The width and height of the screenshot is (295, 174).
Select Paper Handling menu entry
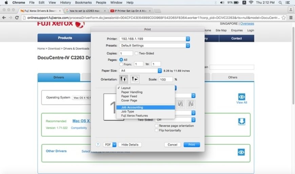pyautogui.click(x=145, y=92)
